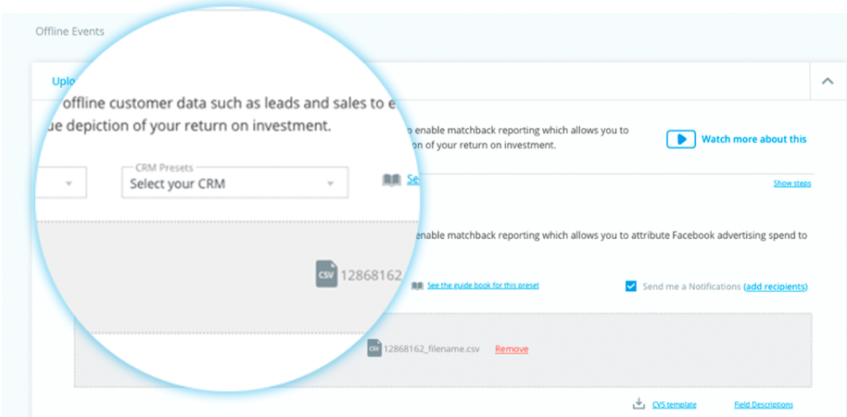This screenshot has height=417, width=847.
Task: Collapse the Upload panel with the chevron
Action: 827,81
